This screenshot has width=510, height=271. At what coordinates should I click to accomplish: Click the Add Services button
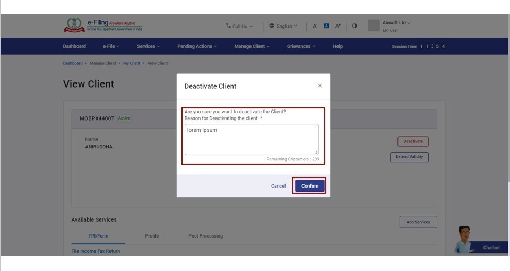[418, 222]
